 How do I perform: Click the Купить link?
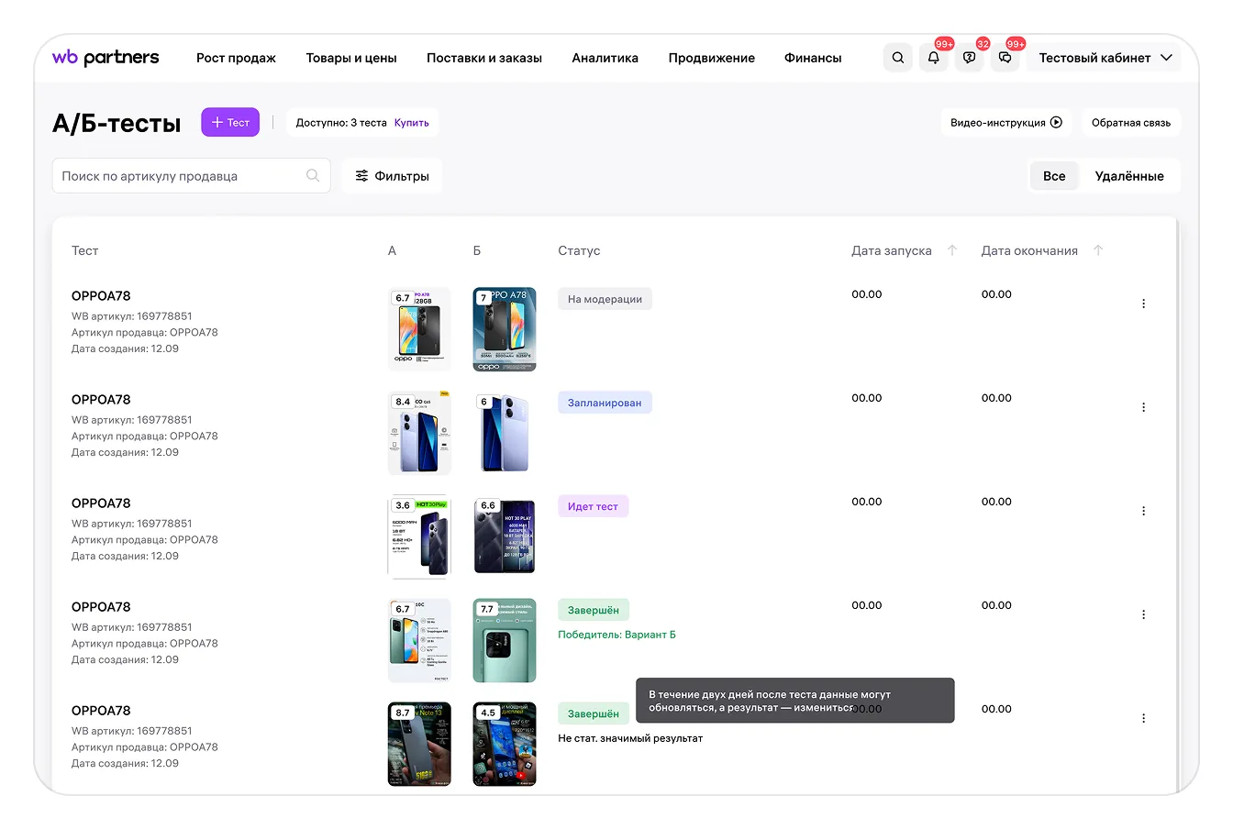click(412, 123)
